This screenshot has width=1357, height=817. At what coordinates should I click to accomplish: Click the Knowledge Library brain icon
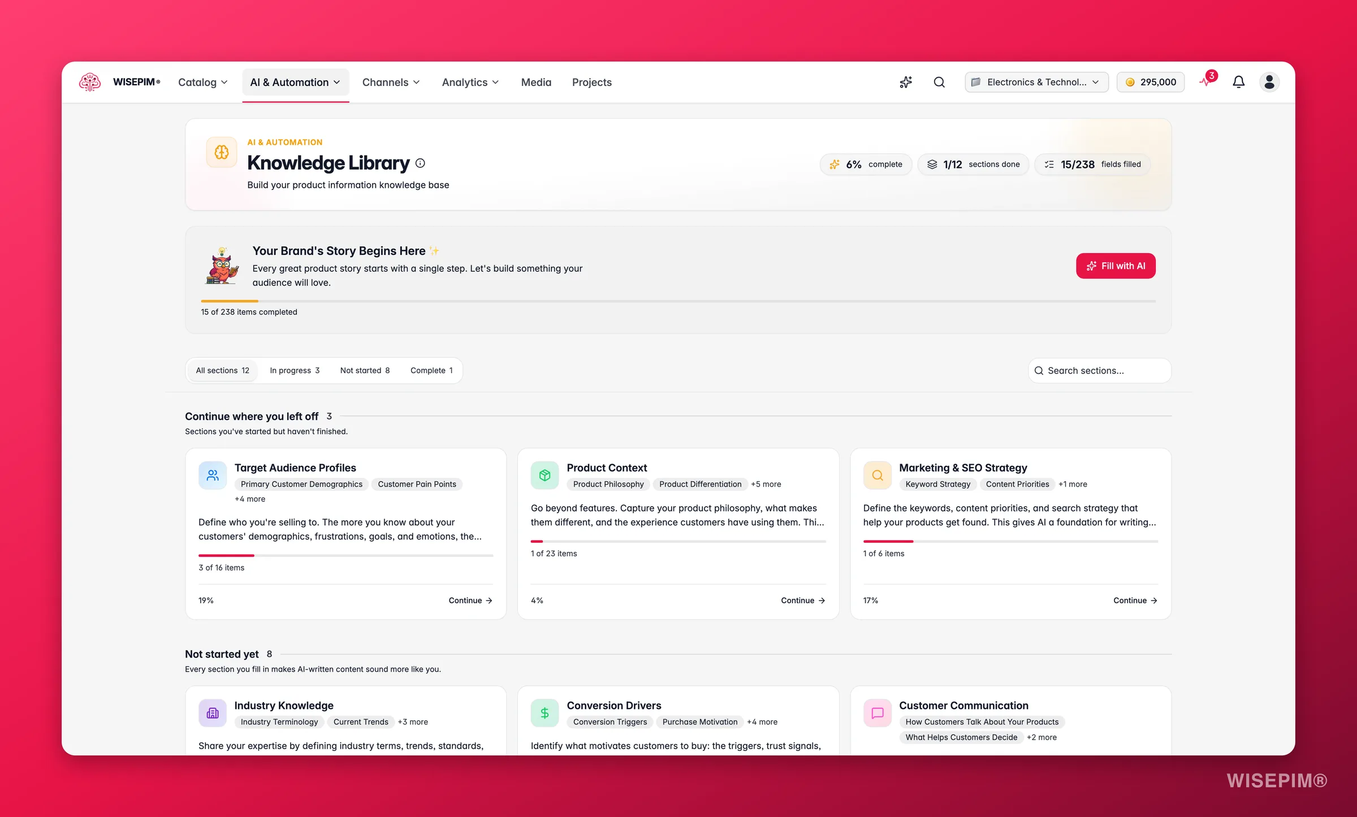tap(222, 152)
